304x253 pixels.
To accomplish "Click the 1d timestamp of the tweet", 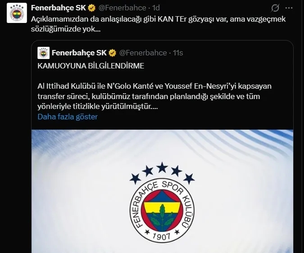I will 156,8.
